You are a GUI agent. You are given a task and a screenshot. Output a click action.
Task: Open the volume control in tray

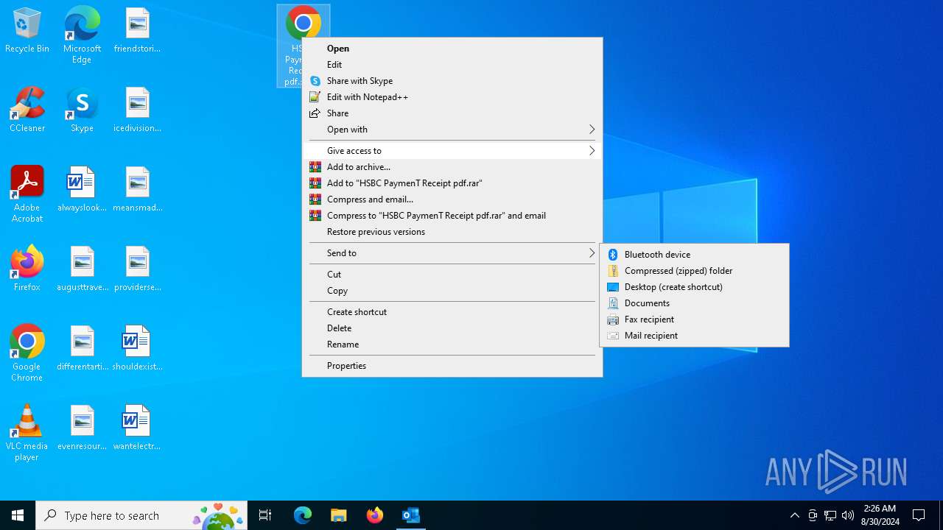pyautogui.click(x=848, y=515)
